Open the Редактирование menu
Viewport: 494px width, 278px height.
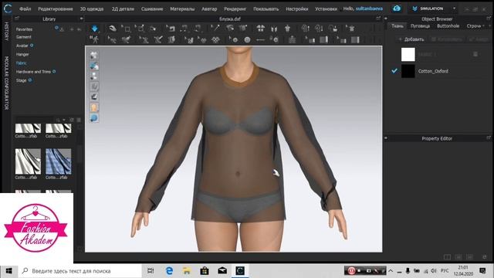56,8
